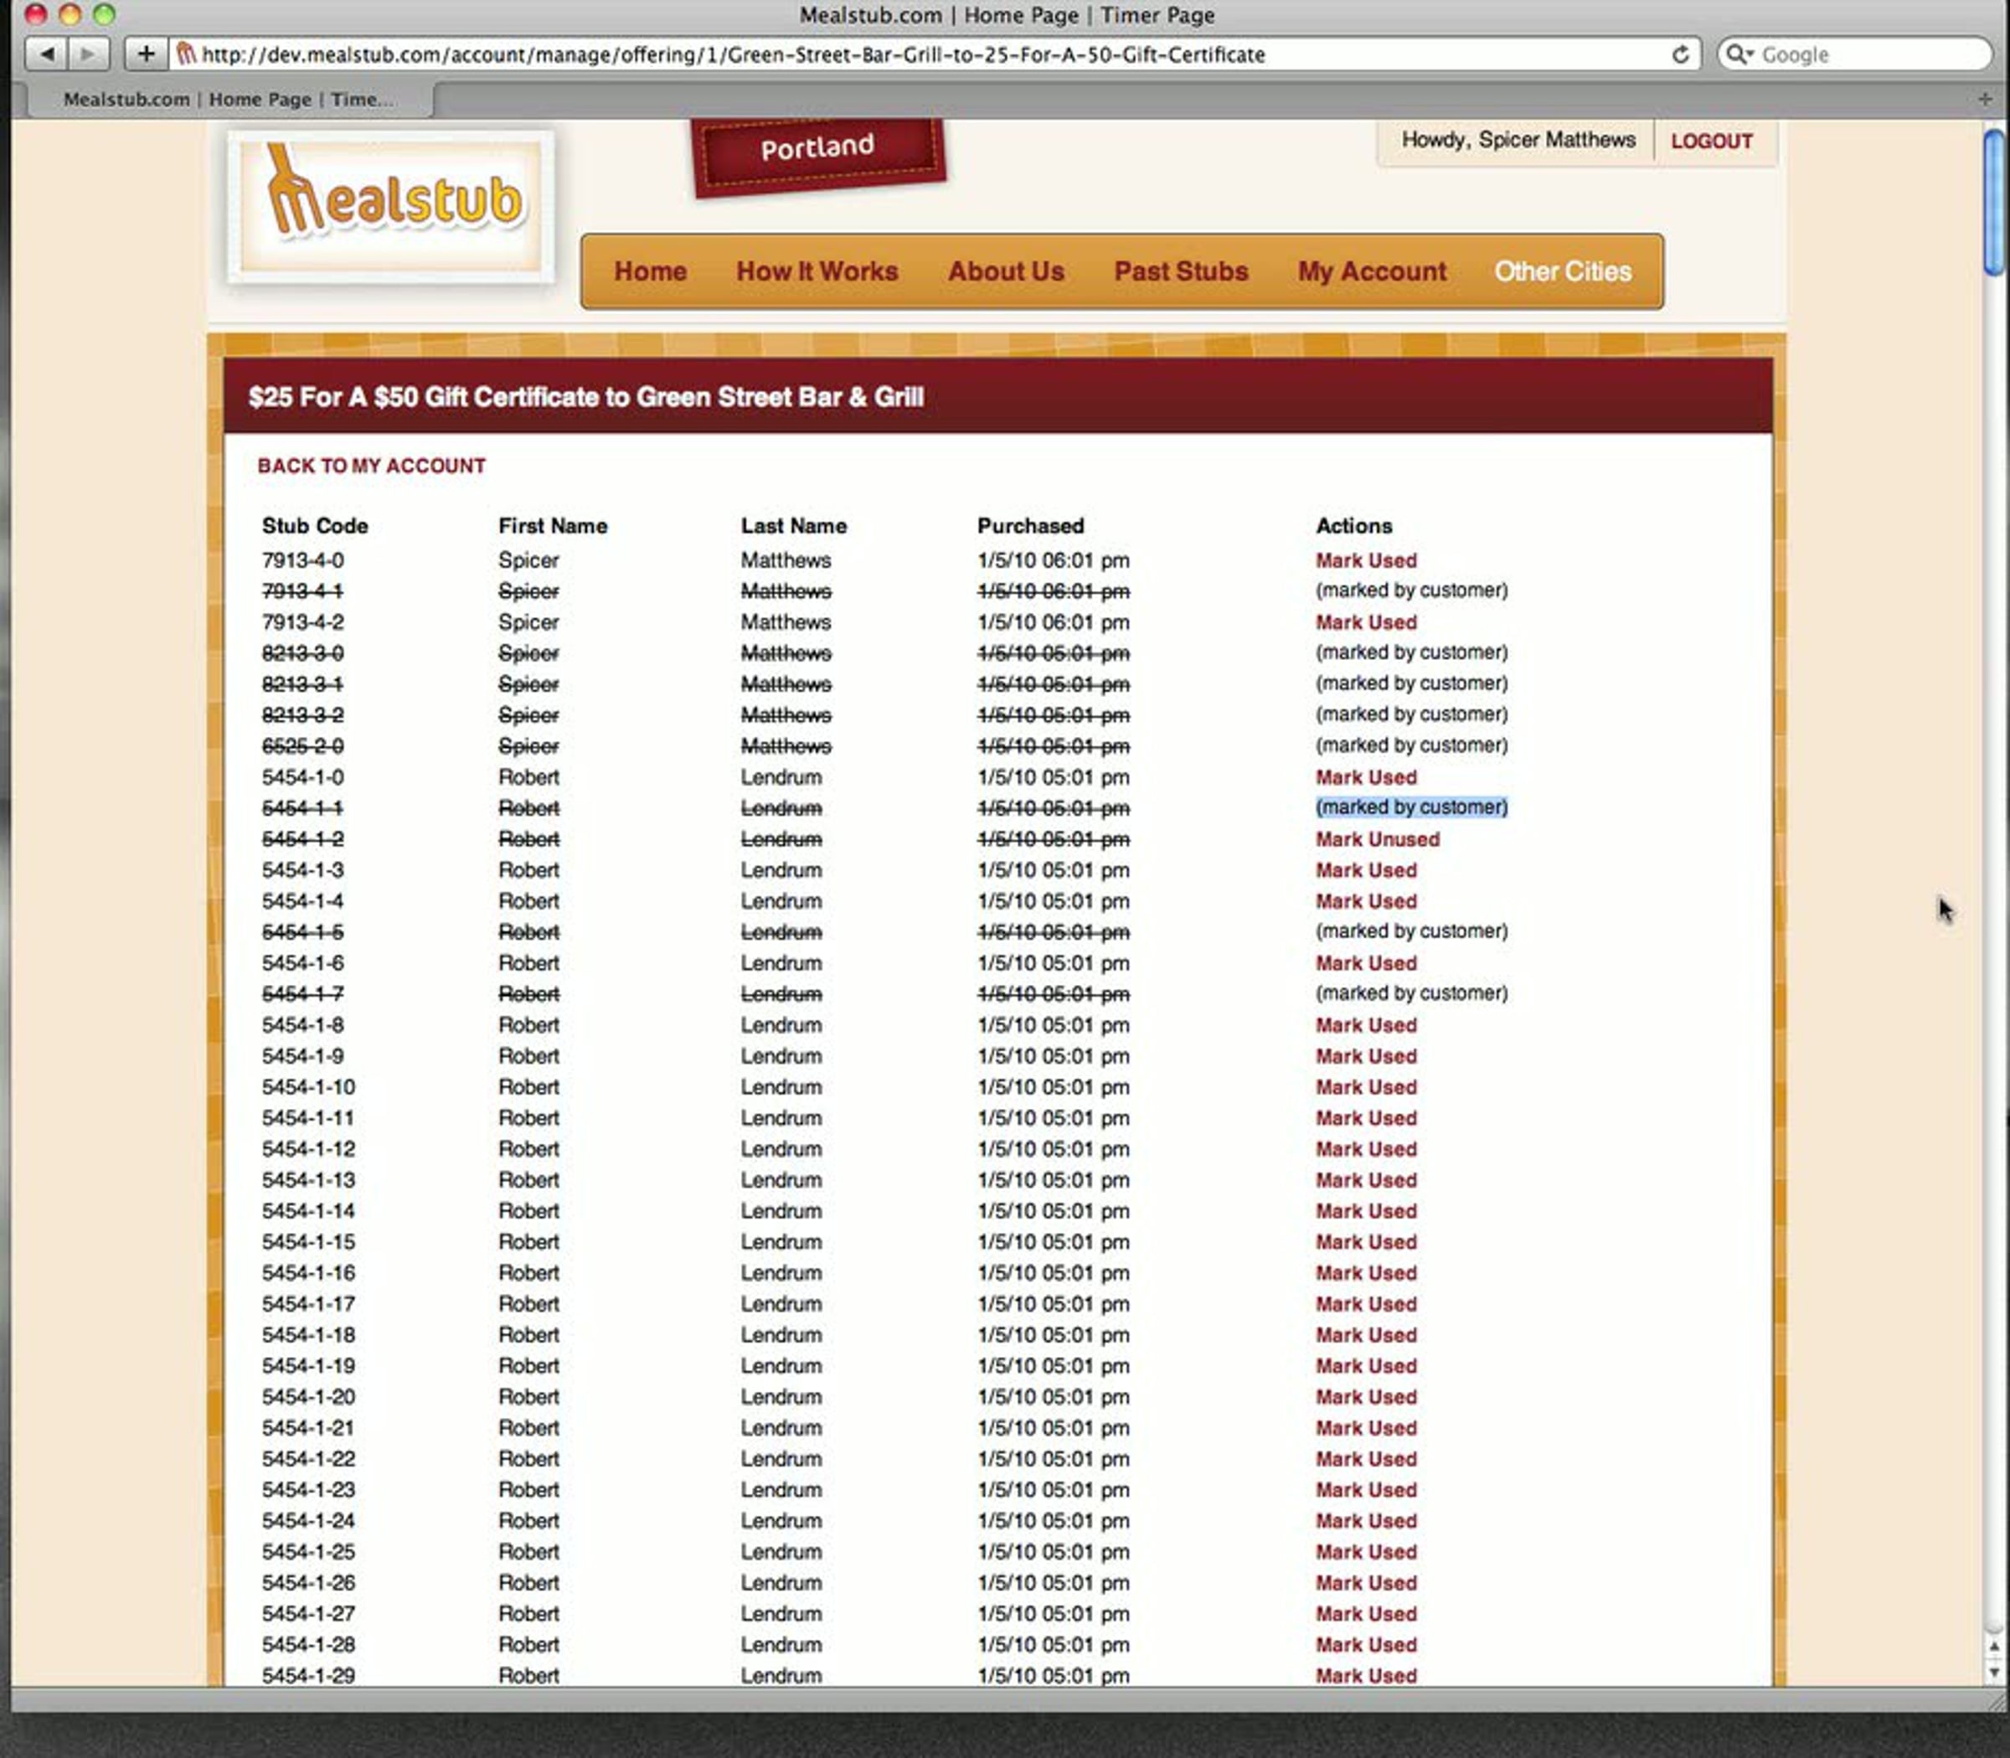Click the Stub Code column header
The image size is (2010, 1758).
tap(314, 526)
